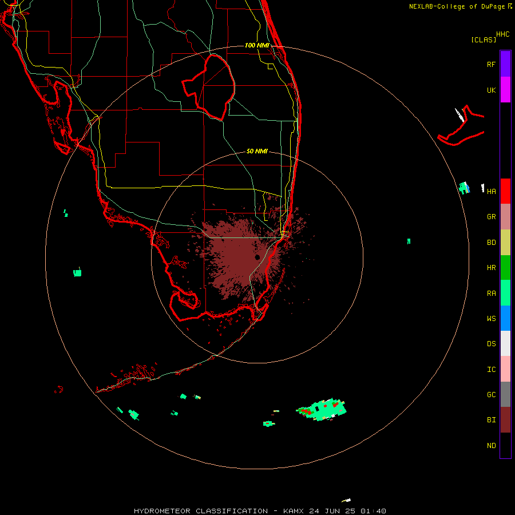Viewport: 515px width, 515px height.
Task: Click the HR legend label
Action: coord(491,268)
